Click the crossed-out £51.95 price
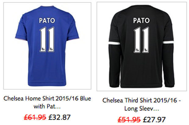 coord(129,120)
